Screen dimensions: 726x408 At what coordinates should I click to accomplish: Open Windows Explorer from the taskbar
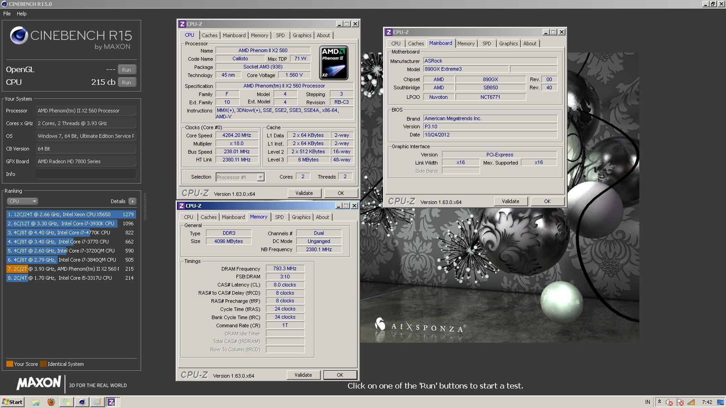36,402
